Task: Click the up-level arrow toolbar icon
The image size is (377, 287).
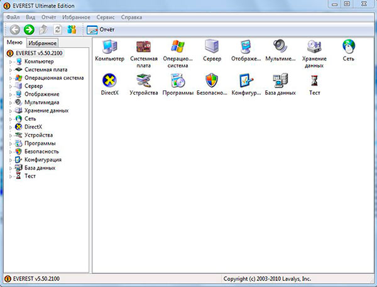Action: click(43, 30)
